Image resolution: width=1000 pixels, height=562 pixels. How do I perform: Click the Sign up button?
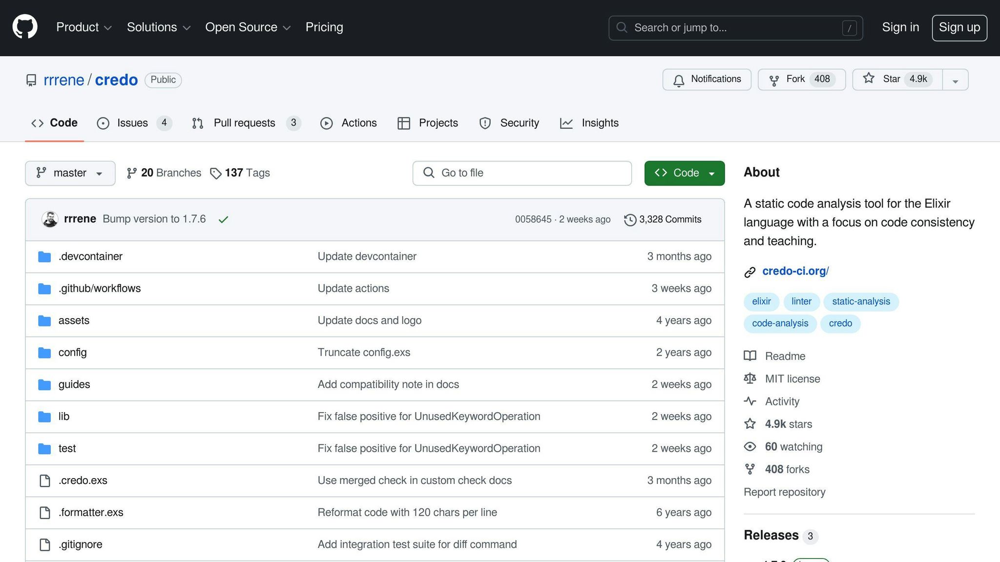click(x=959, y=28)
